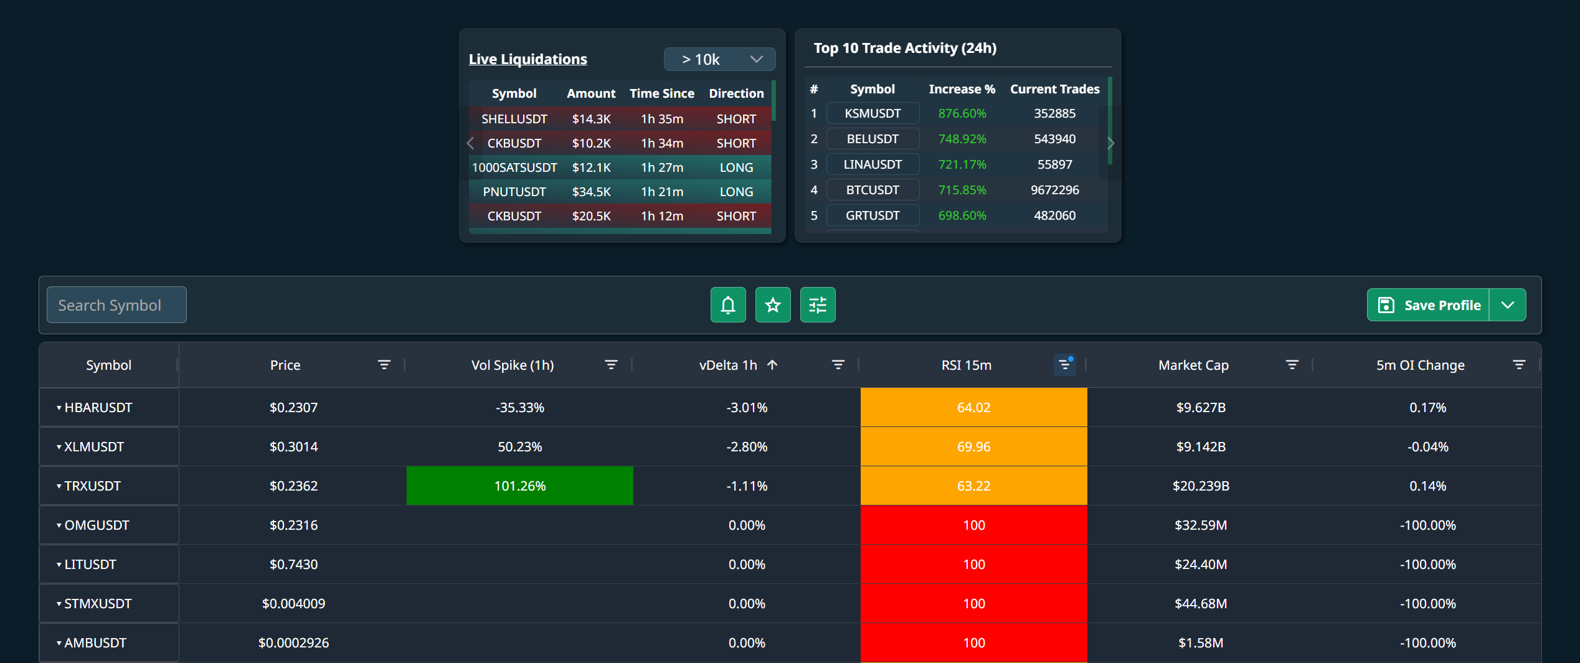Open the active RSI 15m filter icon

(1065, 365)
